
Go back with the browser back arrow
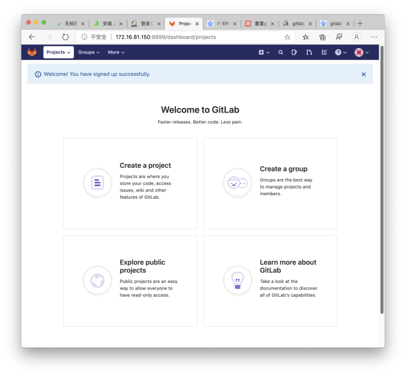(32, 37)
